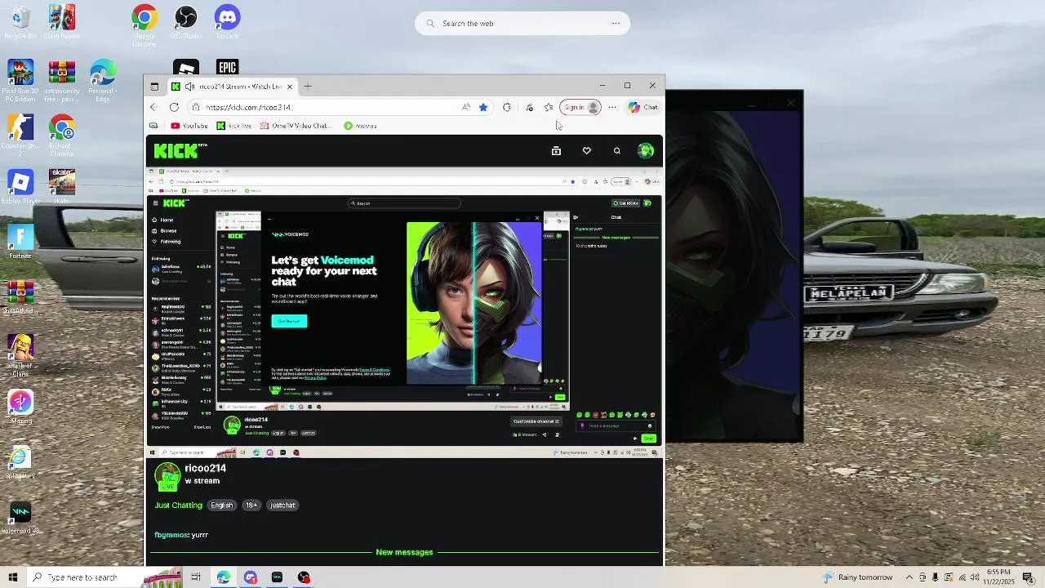Click Edge back navigation arrow

pos(154,107)
